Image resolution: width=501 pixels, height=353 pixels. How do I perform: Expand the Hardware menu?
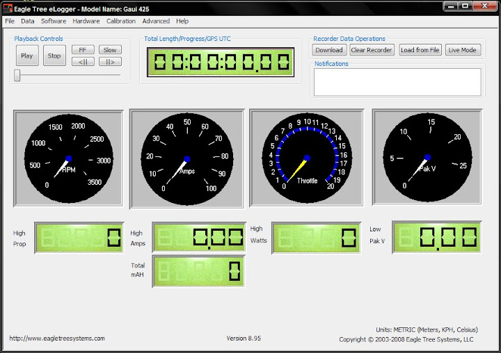coord(86,22)
